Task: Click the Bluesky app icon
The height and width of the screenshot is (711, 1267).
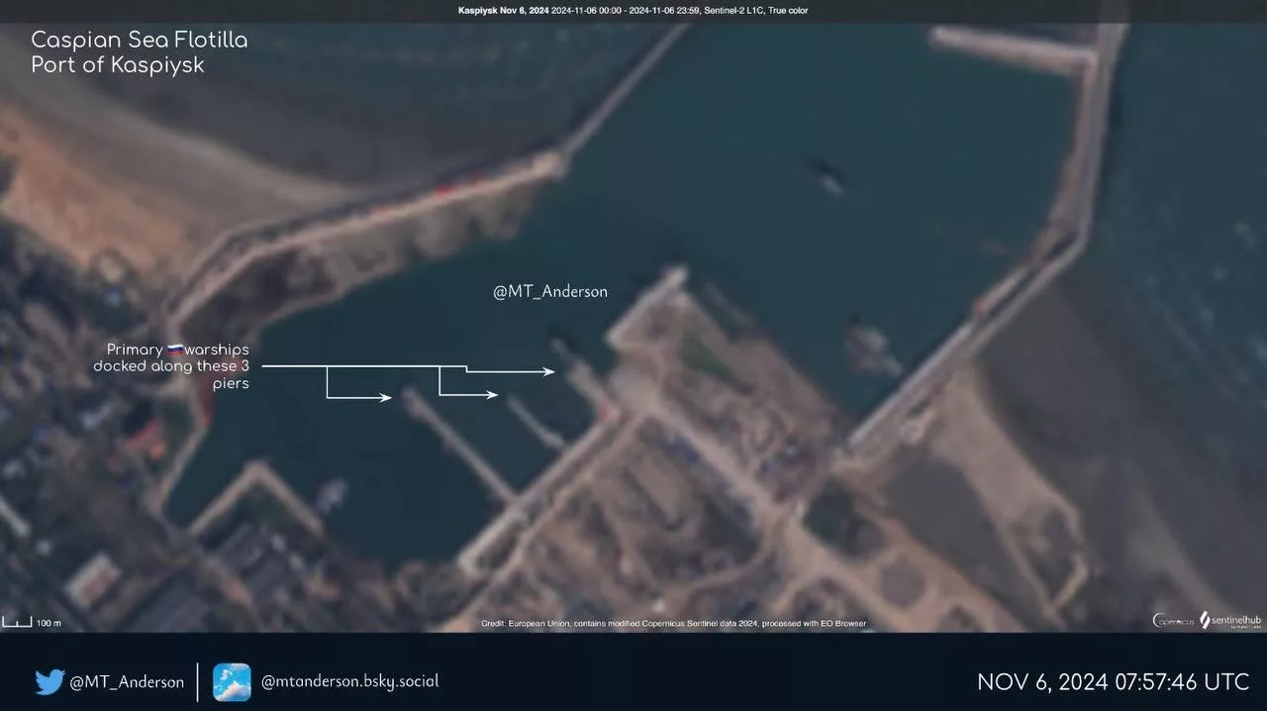Action: point(232,681)
